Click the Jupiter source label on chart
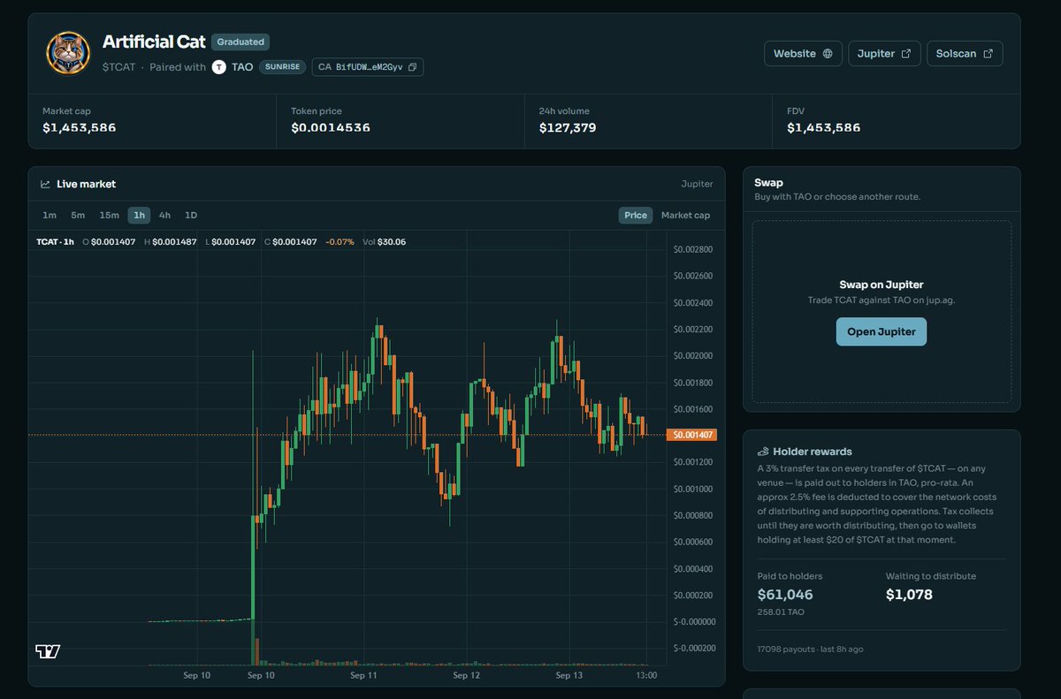Viewport: 1061px width, 699px height. tap(697, 184)
